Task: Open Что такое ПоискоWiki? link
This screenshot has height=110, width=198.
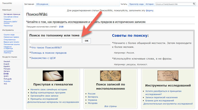Action: [x=46, y=48]
